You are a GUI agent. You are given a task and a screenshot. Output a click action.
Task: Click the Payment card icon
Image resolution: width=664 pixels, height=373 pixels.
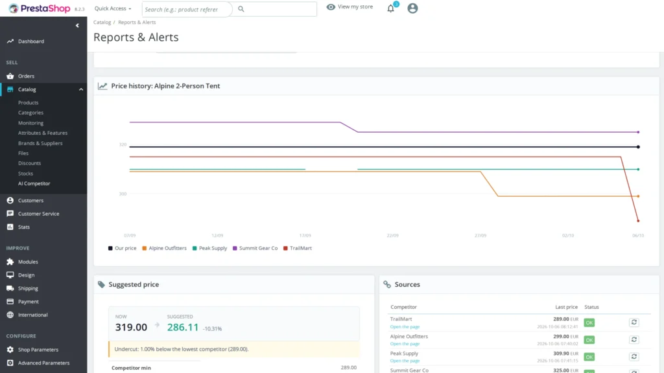10,302
